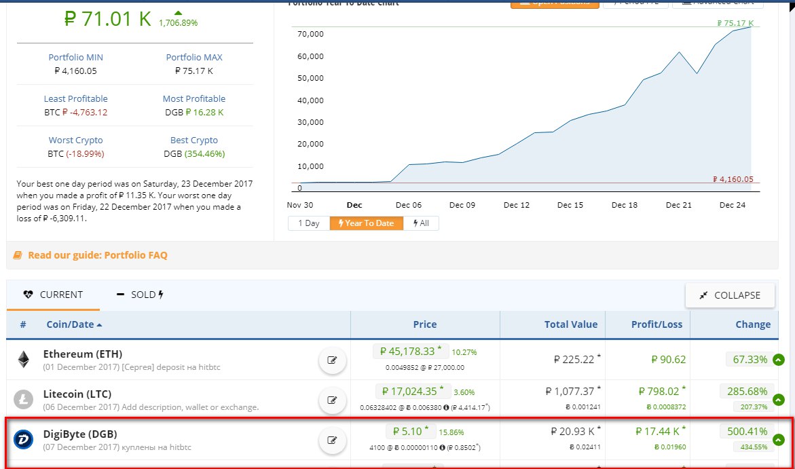Click the BTC ₽ -4,763.12 least profitable value

coord(75,112)
